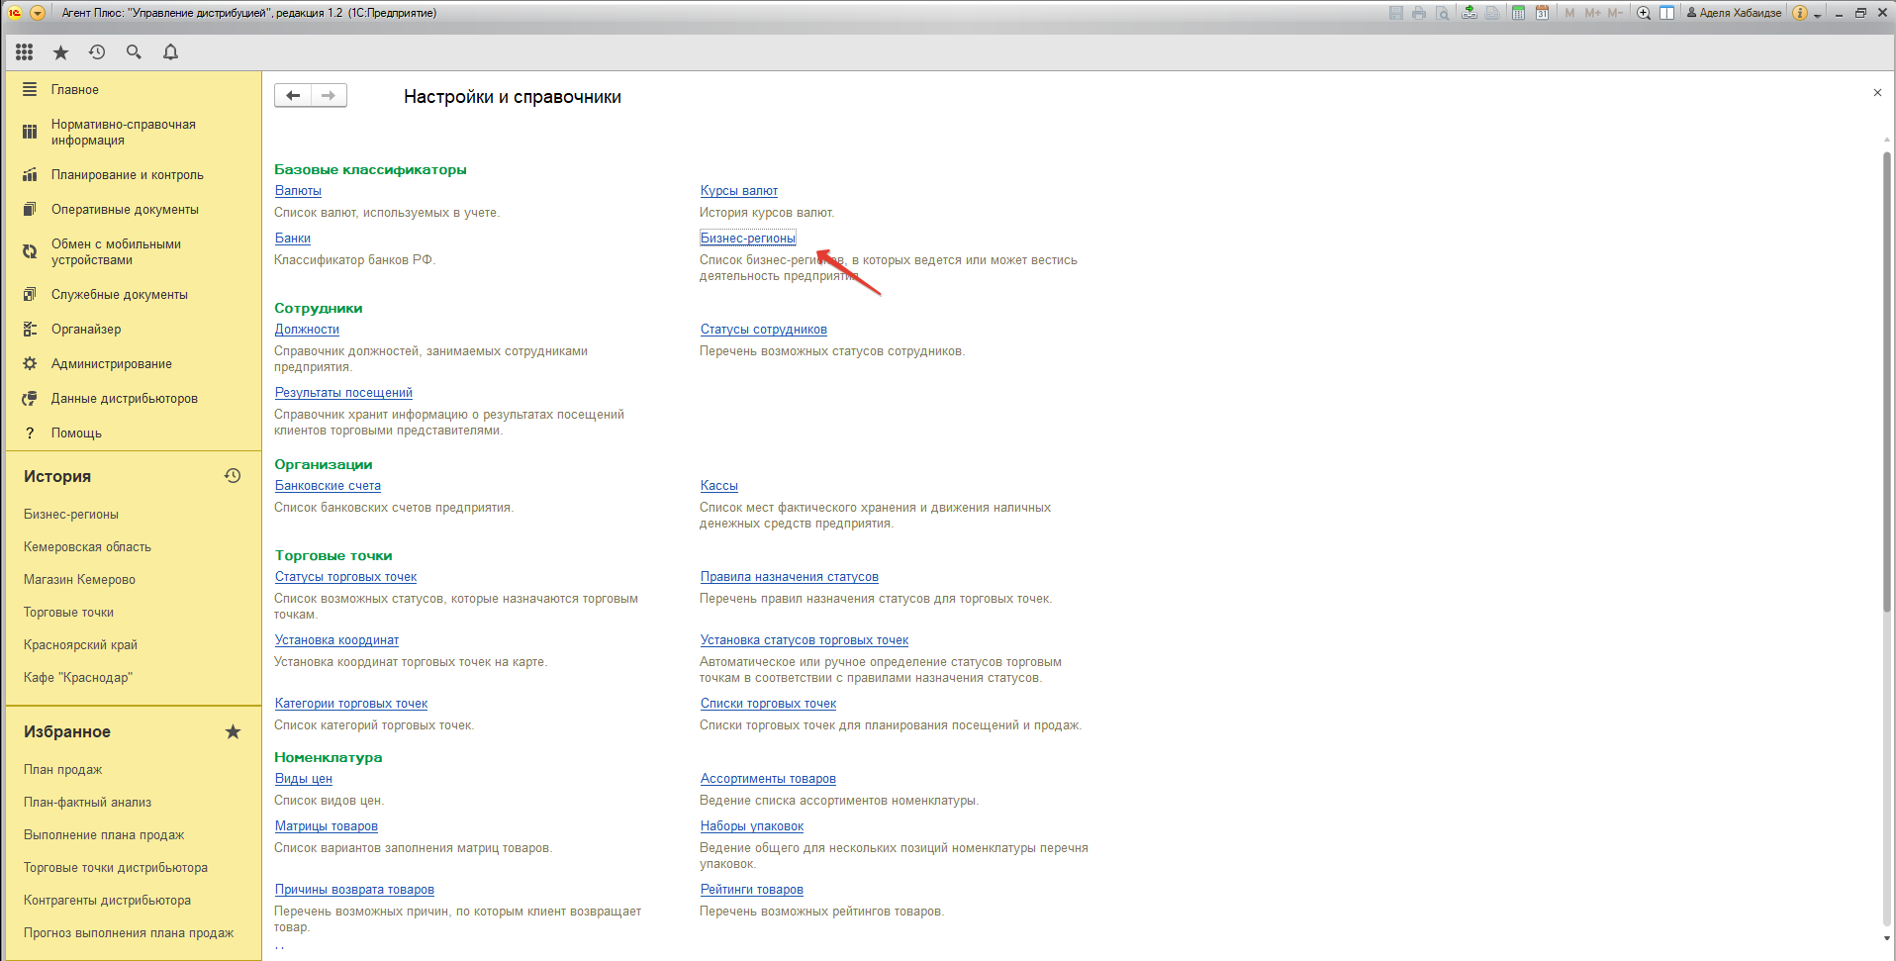Viewport: 1896px width, 961px height.
Task: Open План продаж from favorites
Action: click(x=62, y=769)
